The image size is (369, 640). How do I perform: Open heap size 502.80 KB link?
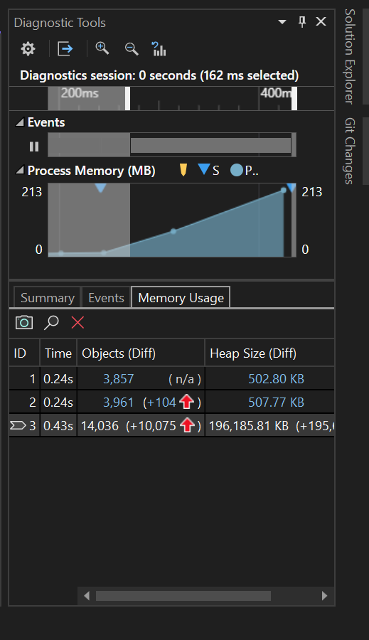[x=277, y=379]
